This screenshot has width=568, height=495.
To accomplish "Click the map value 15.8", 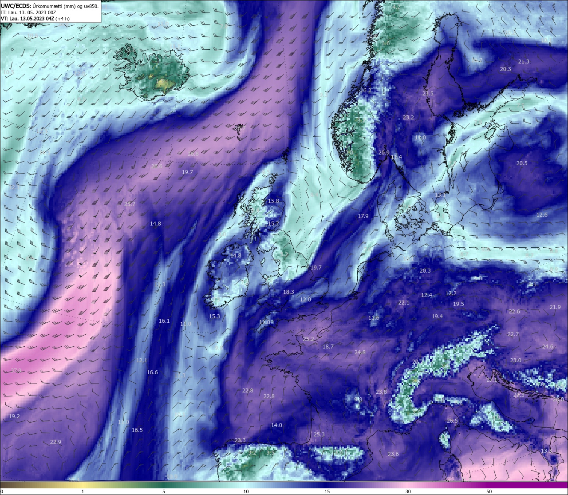I will click(274, 201).
